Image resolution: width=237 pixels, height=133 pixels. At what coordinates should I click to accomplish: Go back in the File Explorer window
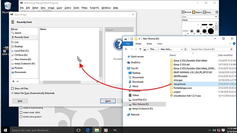click(126, 49)
